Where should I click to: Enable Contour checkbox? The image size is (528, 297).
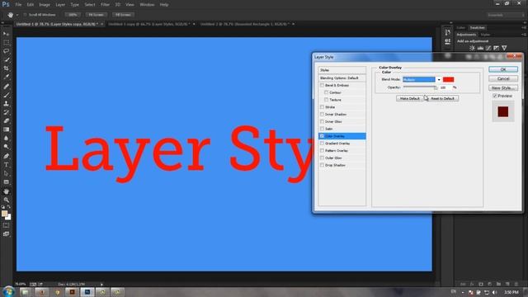[326, 92]
